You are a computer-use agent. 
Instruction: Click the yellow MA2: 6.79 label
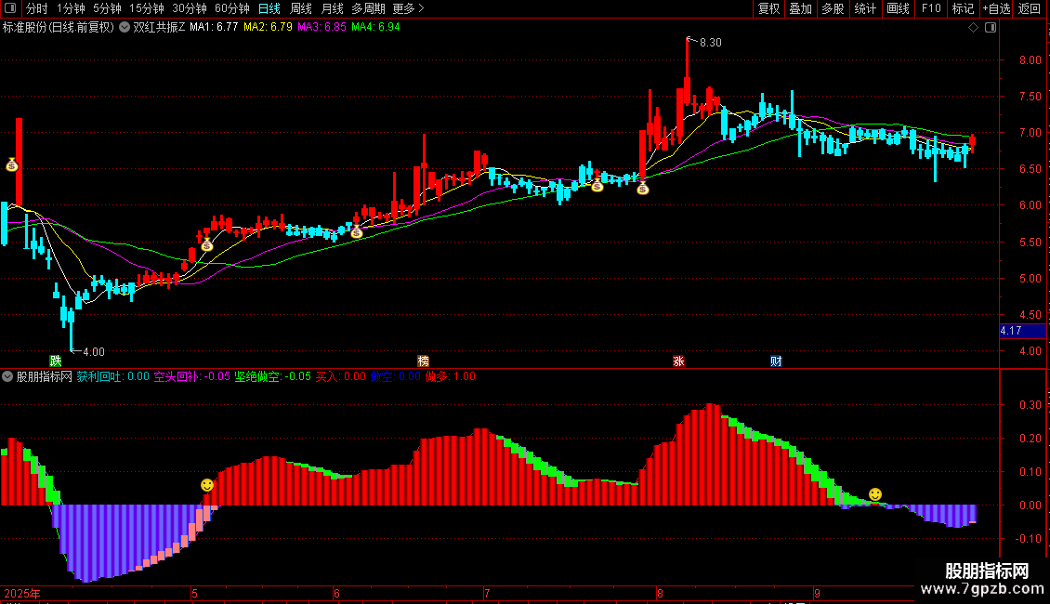coord(268,28)
